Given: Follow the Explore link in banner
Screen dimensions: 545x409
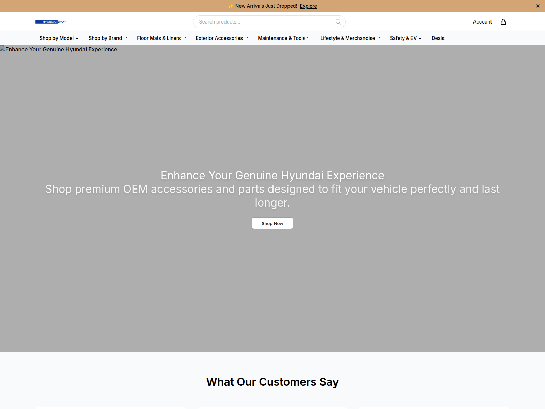Looking at the screenshot, I should click(x=308, y=6).
